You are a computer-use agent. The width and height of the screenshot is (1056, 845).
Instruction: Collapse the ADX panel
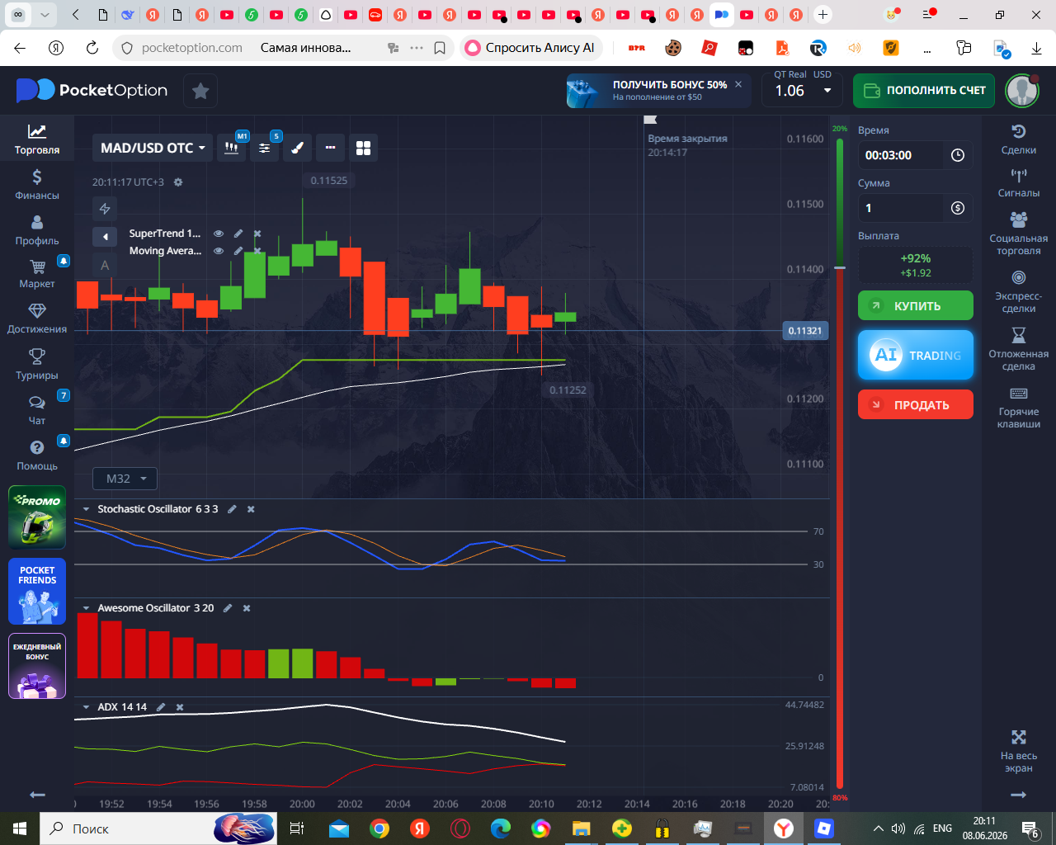86,707
